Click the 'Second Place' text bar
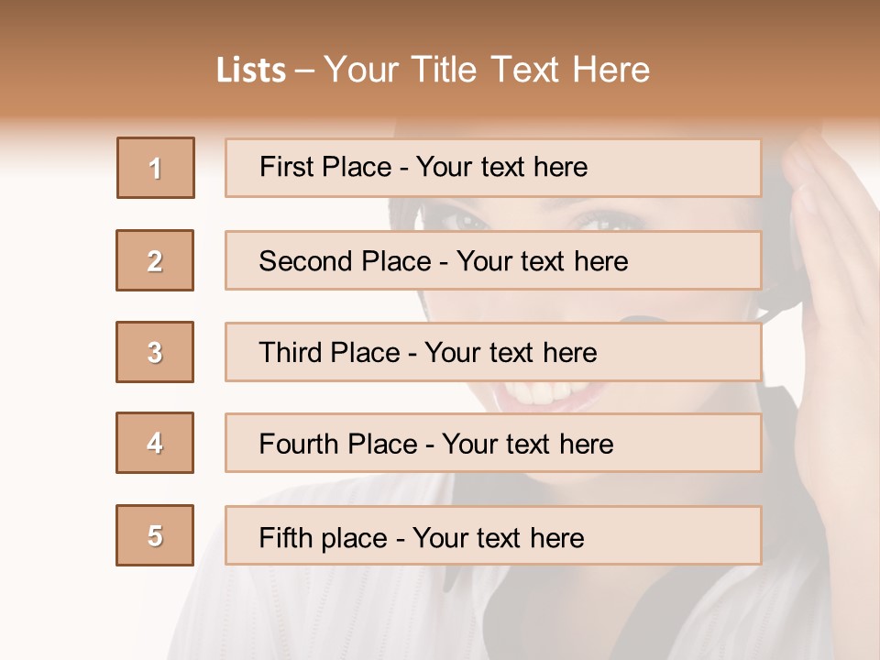The width and height of the screenshot is (880, 660). (493, 260)
